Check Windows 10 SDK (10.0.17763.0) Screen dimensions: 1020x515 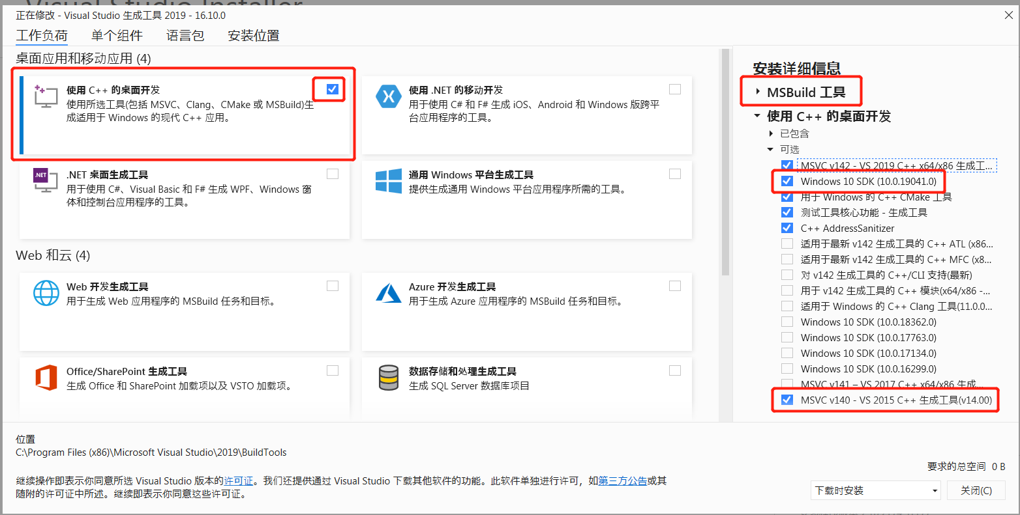(787, 337)
